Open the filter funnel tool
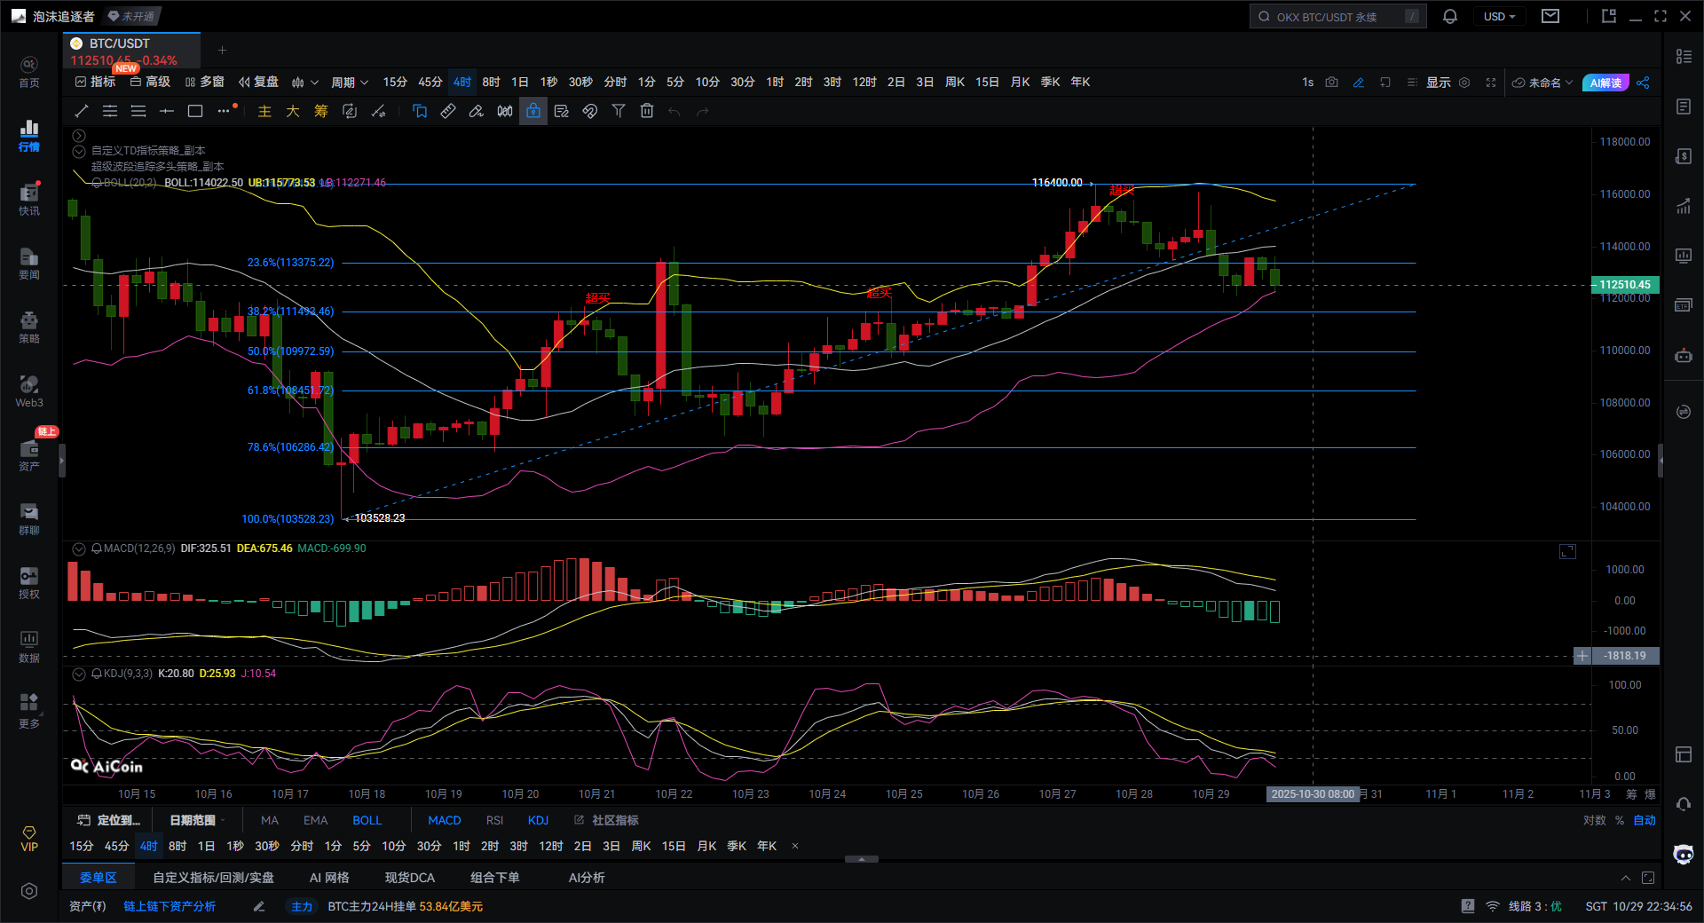Image resolution: width=1704 pixels, height=923 pixels. 619,111
